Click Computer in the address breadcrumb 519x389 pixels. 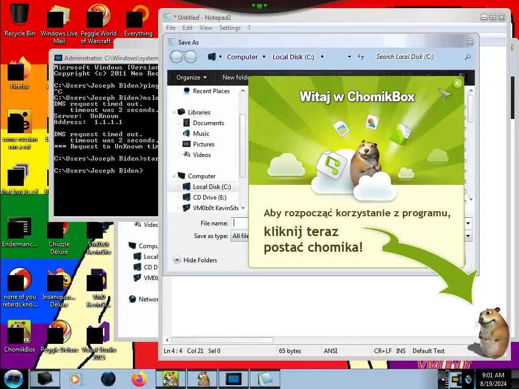(242, 57)
